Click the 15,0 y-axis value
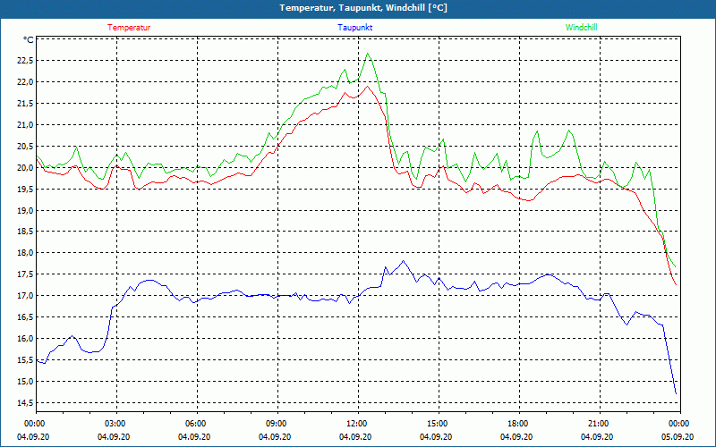Screen dimensions: 716x447 25,382
